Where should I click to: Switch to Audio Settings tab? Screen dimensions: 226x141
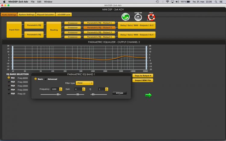(x=9, y=14)
